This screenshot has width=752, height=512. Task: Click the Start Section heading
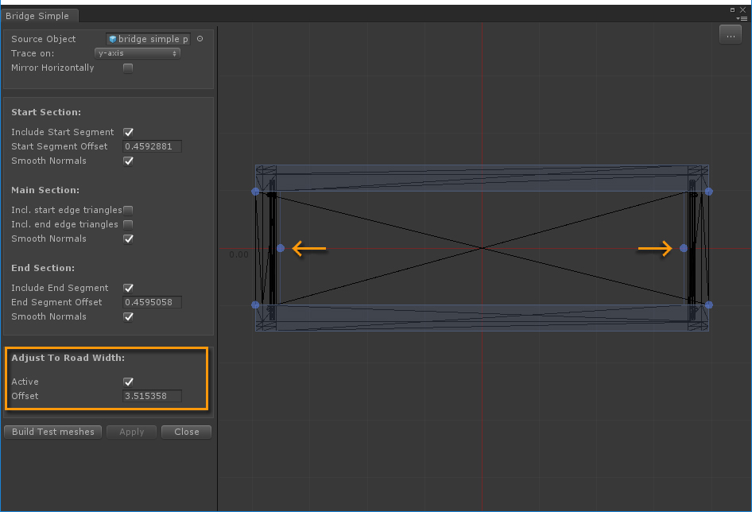coord(46,112)
